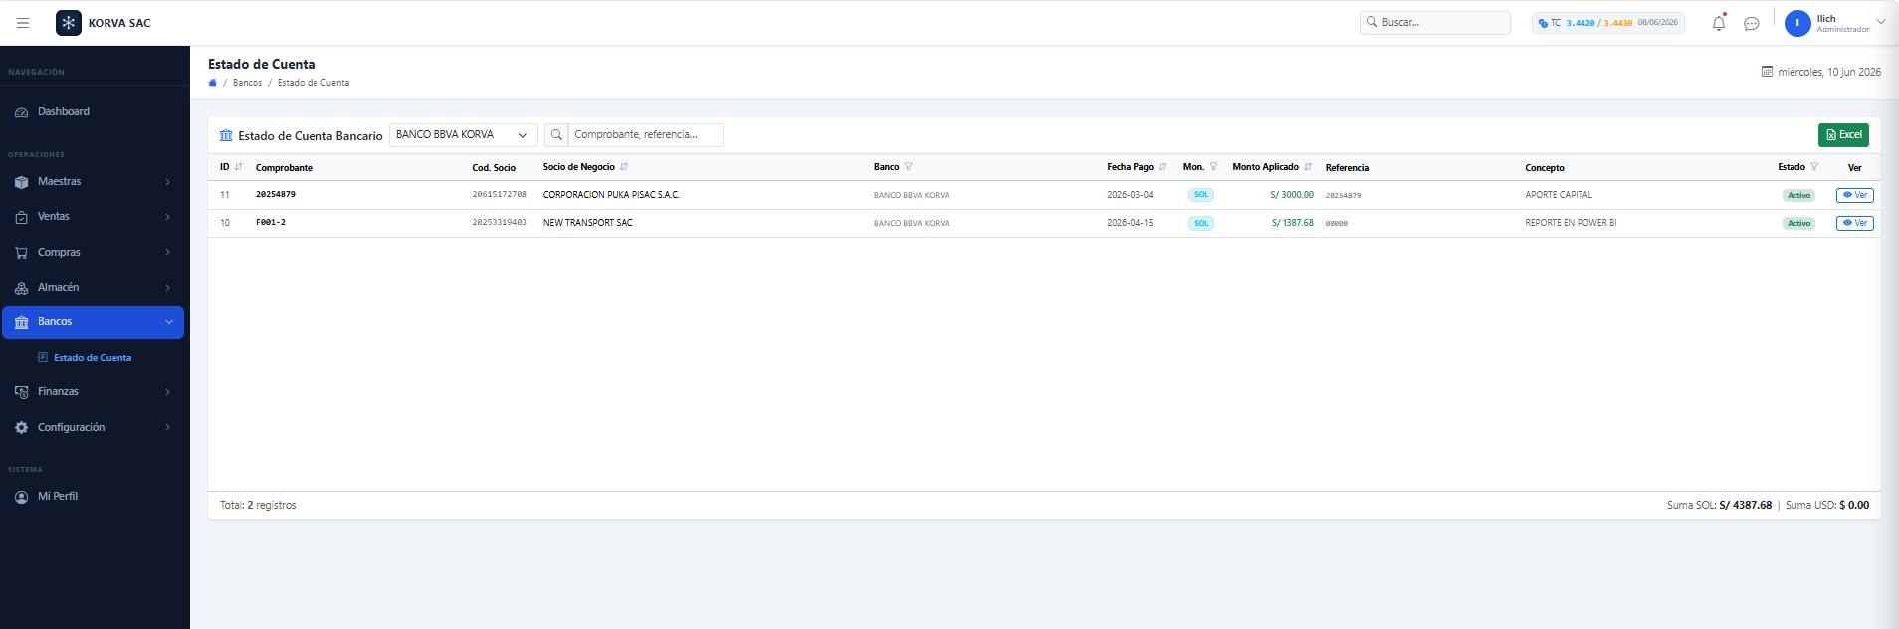Click the Comprobante column header

click(x=284, y=168)
